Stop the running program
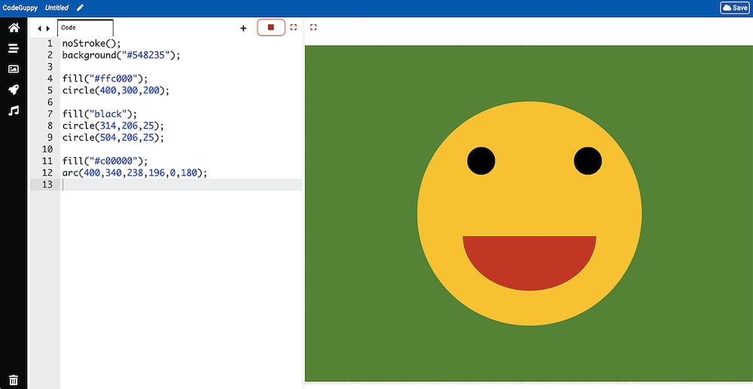Image resolution: width=753 pixels, height=389 pixels. click(x=271, y=28)
